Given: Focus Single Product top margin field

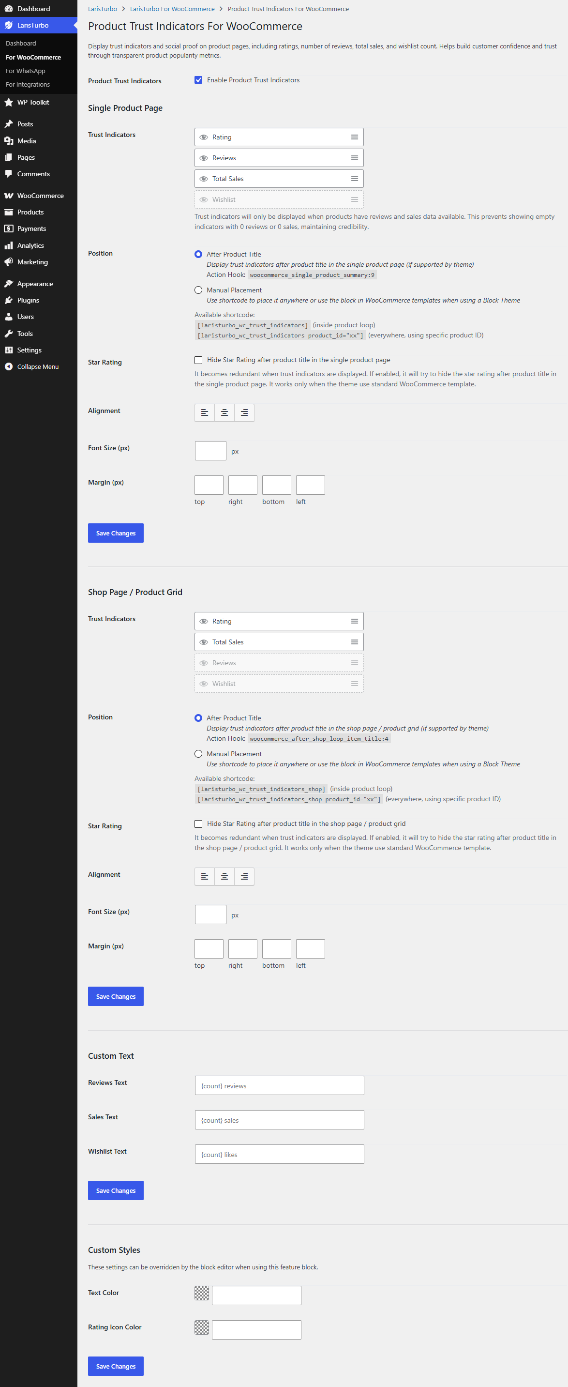Looking at the screenshot, I should (209, 485).
